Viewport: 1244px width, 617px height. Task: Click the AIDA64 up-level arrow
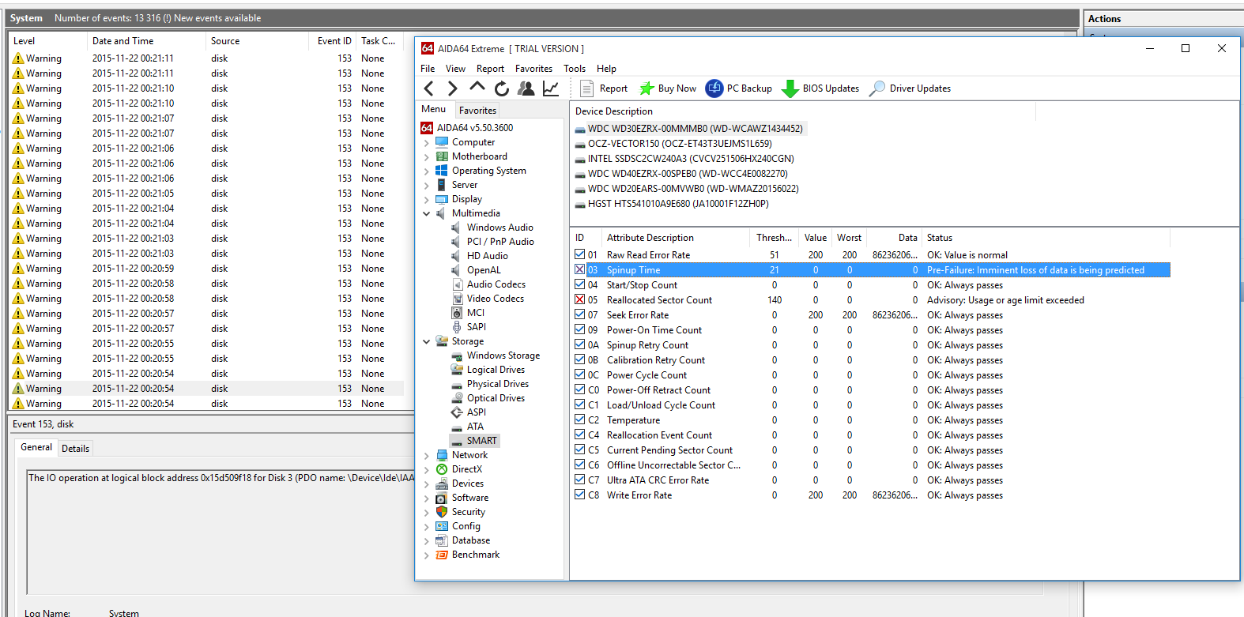click(x=477, y=88)
